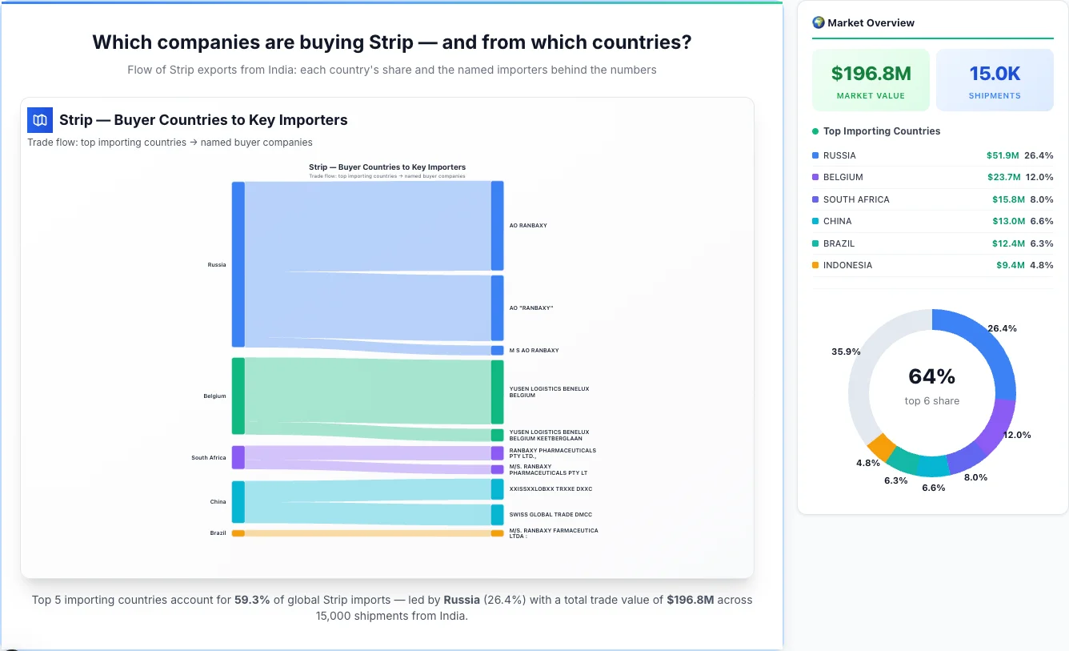Switch to the MARKET VALUE card

871,80
